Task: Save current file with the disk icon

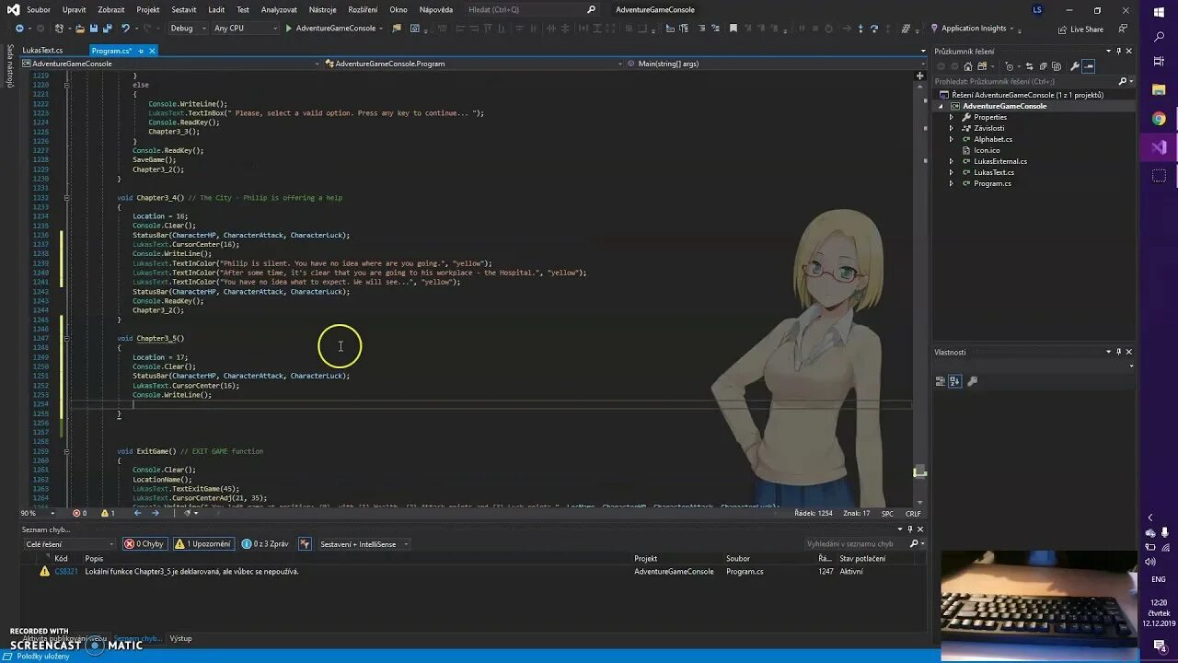Action: coord(94,29)
